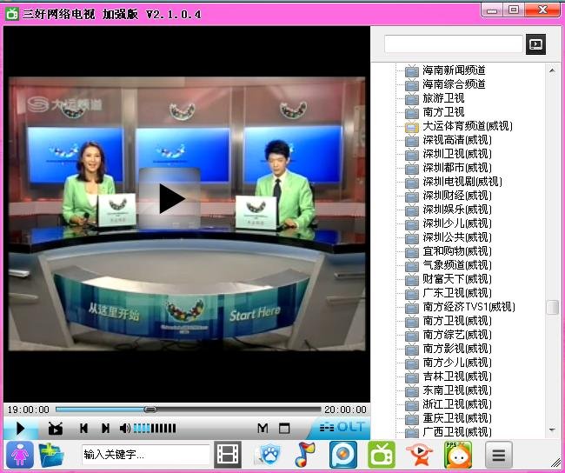This screenshot has width=565, height=473.
Task: Toggle the M mode button in player controls
Action: tap(262, 428)
